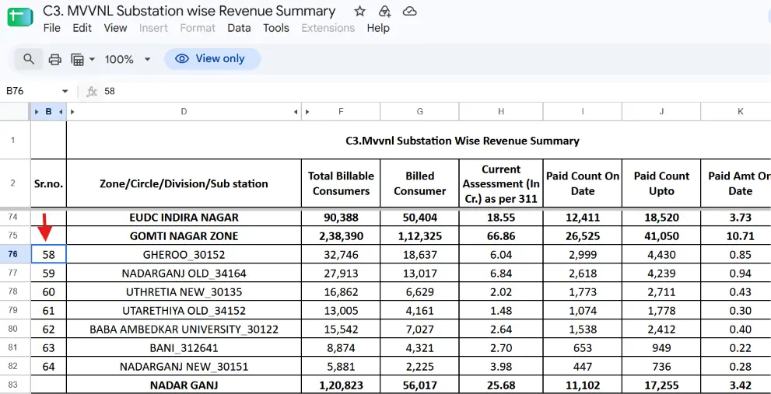Expand hidden columns left of column B

point(37,112)
